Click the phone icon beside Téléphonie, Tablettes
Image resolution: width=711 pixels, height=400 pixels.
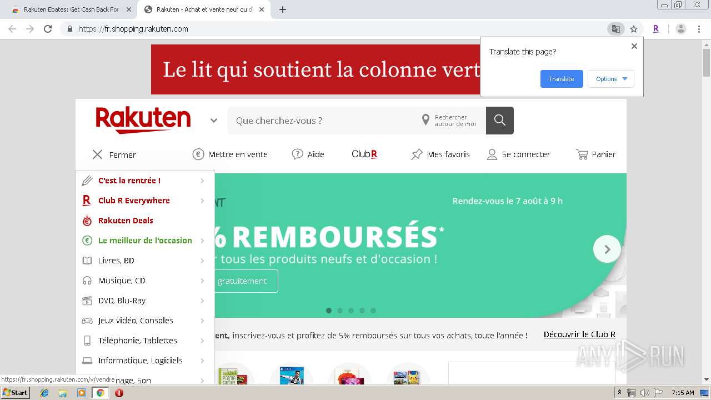click(x=87, y=341)
